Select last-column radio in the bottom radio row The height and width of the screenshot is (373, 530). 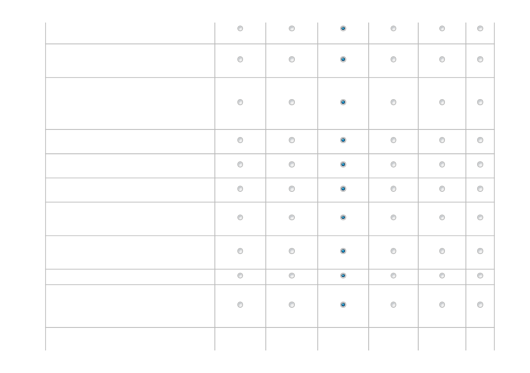[480, 305]
